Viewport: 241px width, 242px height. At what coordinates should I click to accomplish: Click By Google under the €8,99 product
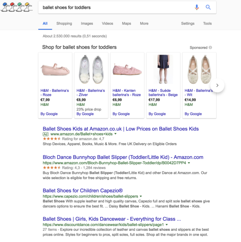(x=85, y=114)
